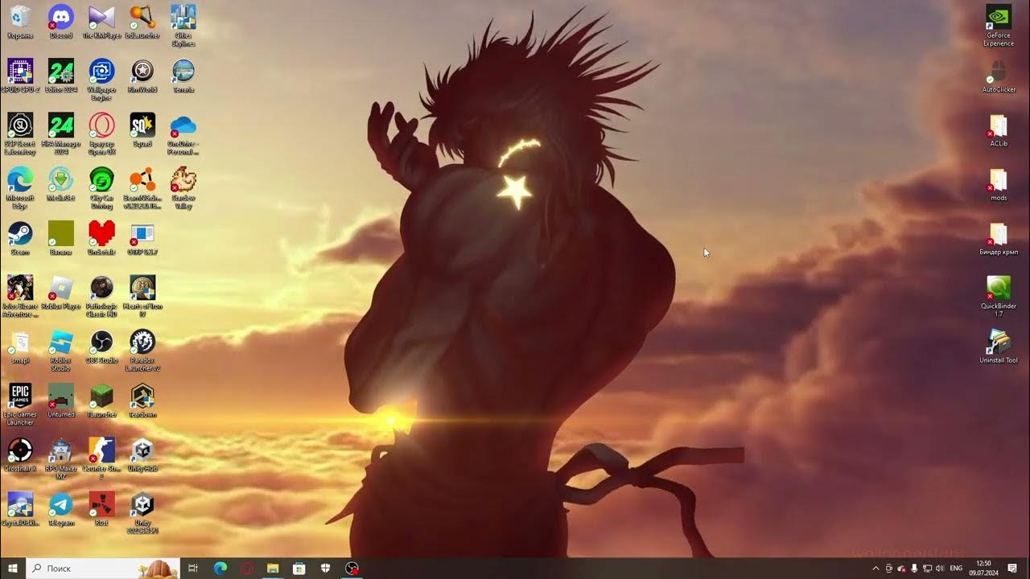
Task: Launch Wallpaper Engine shortcut
Action: [101, 79]
